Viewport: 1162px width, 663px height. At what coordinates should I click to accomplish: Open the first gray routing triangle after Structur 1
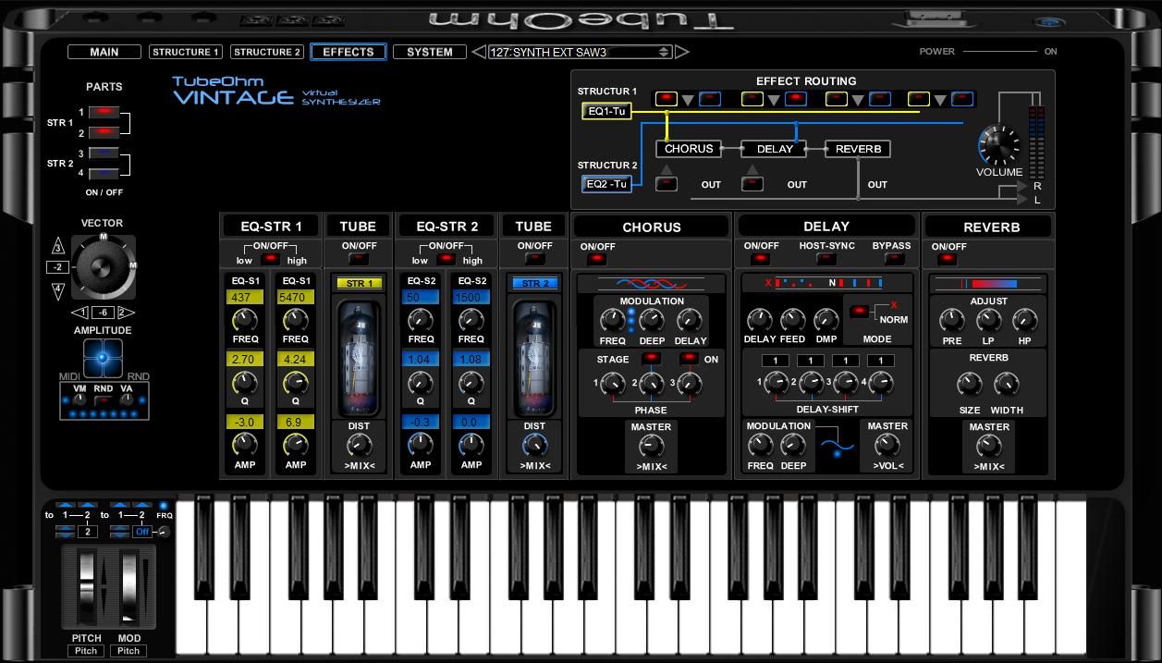pos(688,100)
